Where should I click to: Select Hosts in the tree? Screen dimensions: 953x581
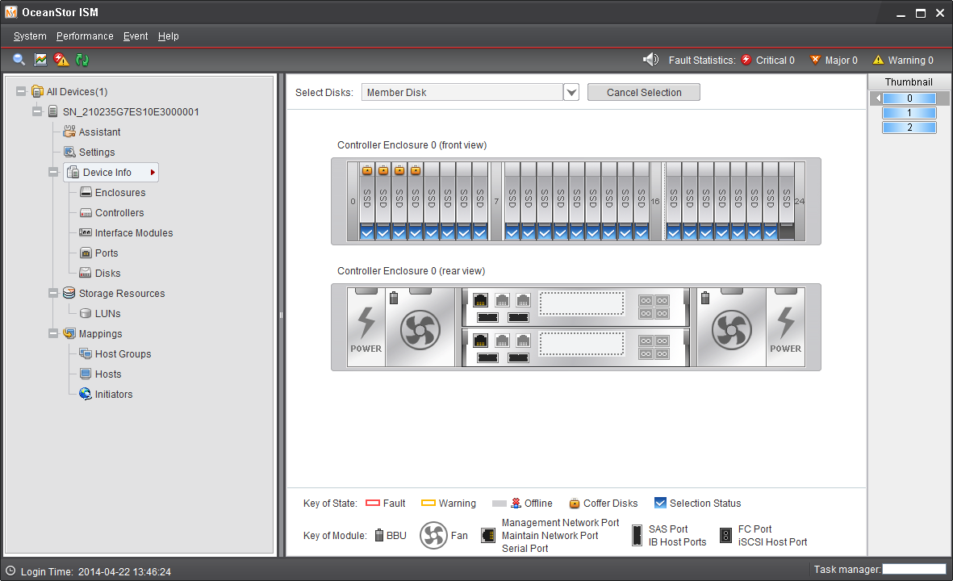(108, 374)
